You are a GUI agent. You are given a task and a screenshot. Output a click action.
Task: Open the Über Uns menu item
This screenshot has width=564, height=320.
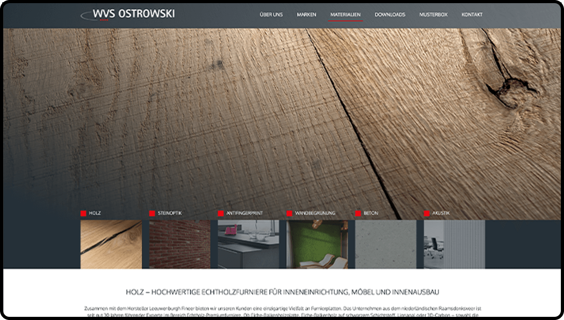click(x=271, y=15)
